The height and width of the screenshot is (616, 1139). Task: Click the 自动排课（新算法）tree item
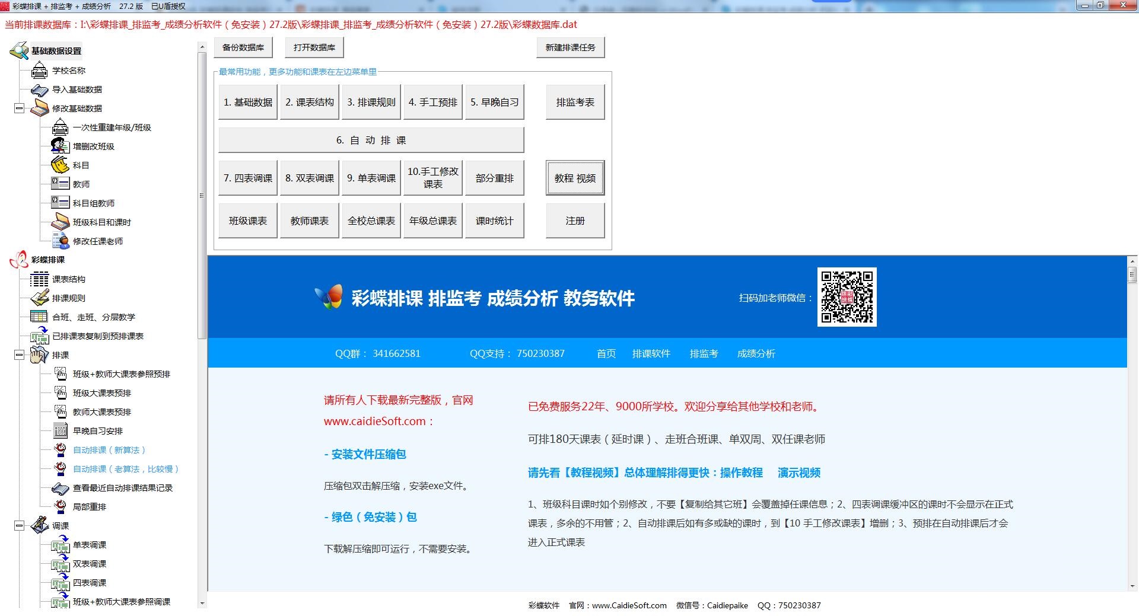tap(109, 450)
